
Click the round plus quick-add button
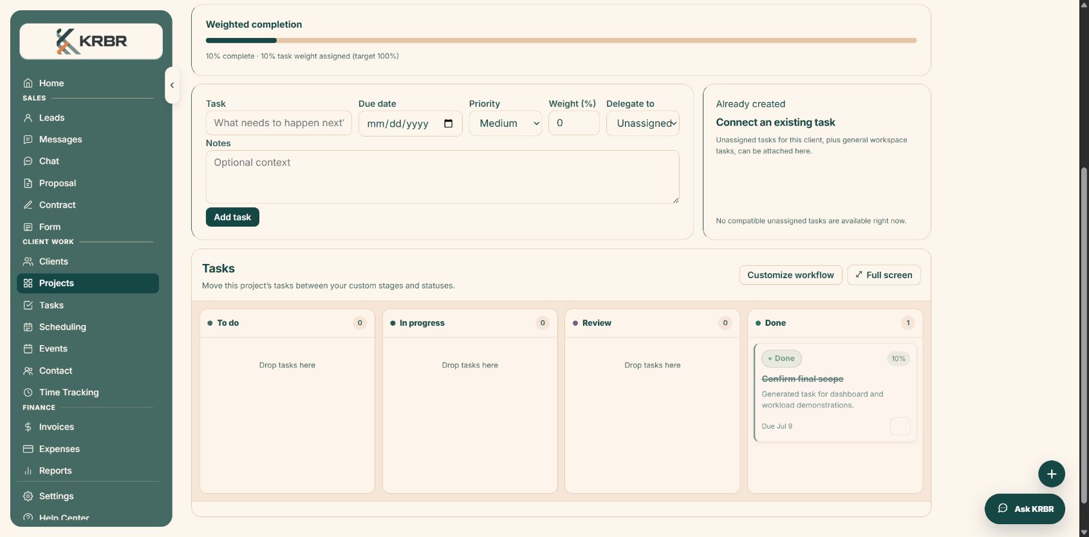pyautogui.click(x=1052, y=475)
